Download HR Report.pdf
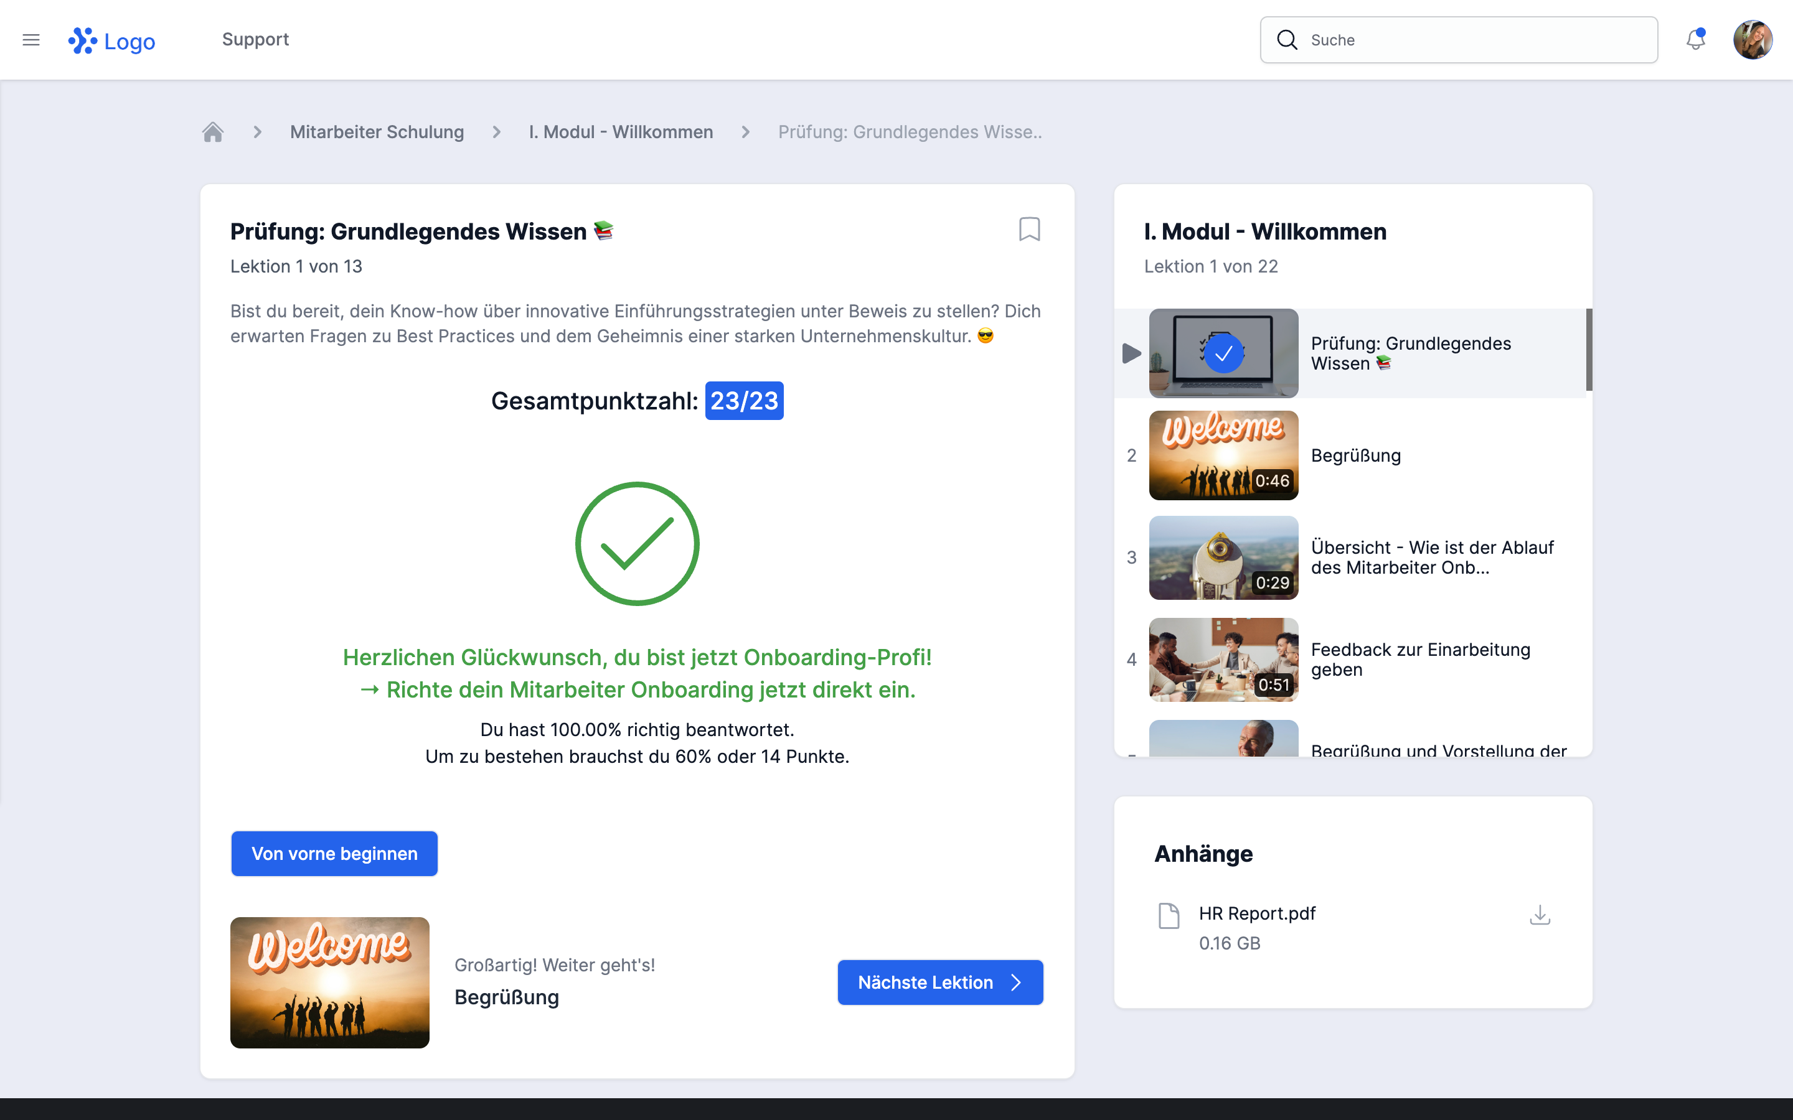This screenshot has width=1793, height=1120. (1540, 915)
